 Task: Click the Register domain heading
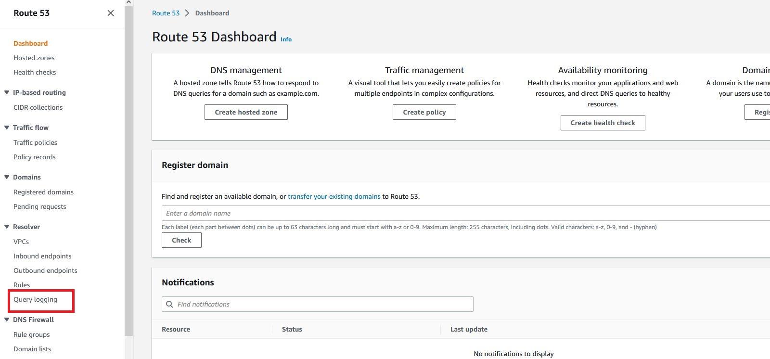pos(195,165)
